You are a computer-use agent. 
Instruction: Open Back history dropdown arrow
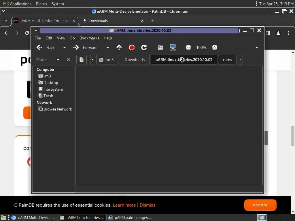[x=64, y=47]
